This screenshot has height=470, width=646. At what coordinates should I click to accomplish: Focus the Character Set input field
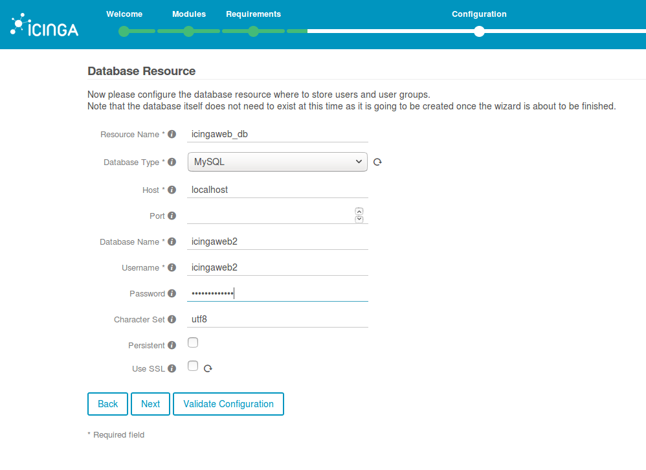click(277, 320)
